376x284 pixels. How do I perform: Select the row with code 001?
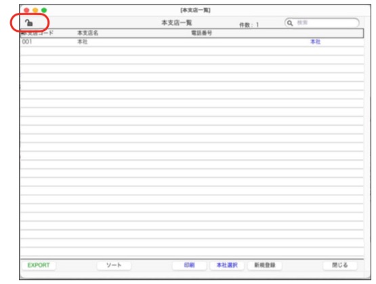point(192,42)
